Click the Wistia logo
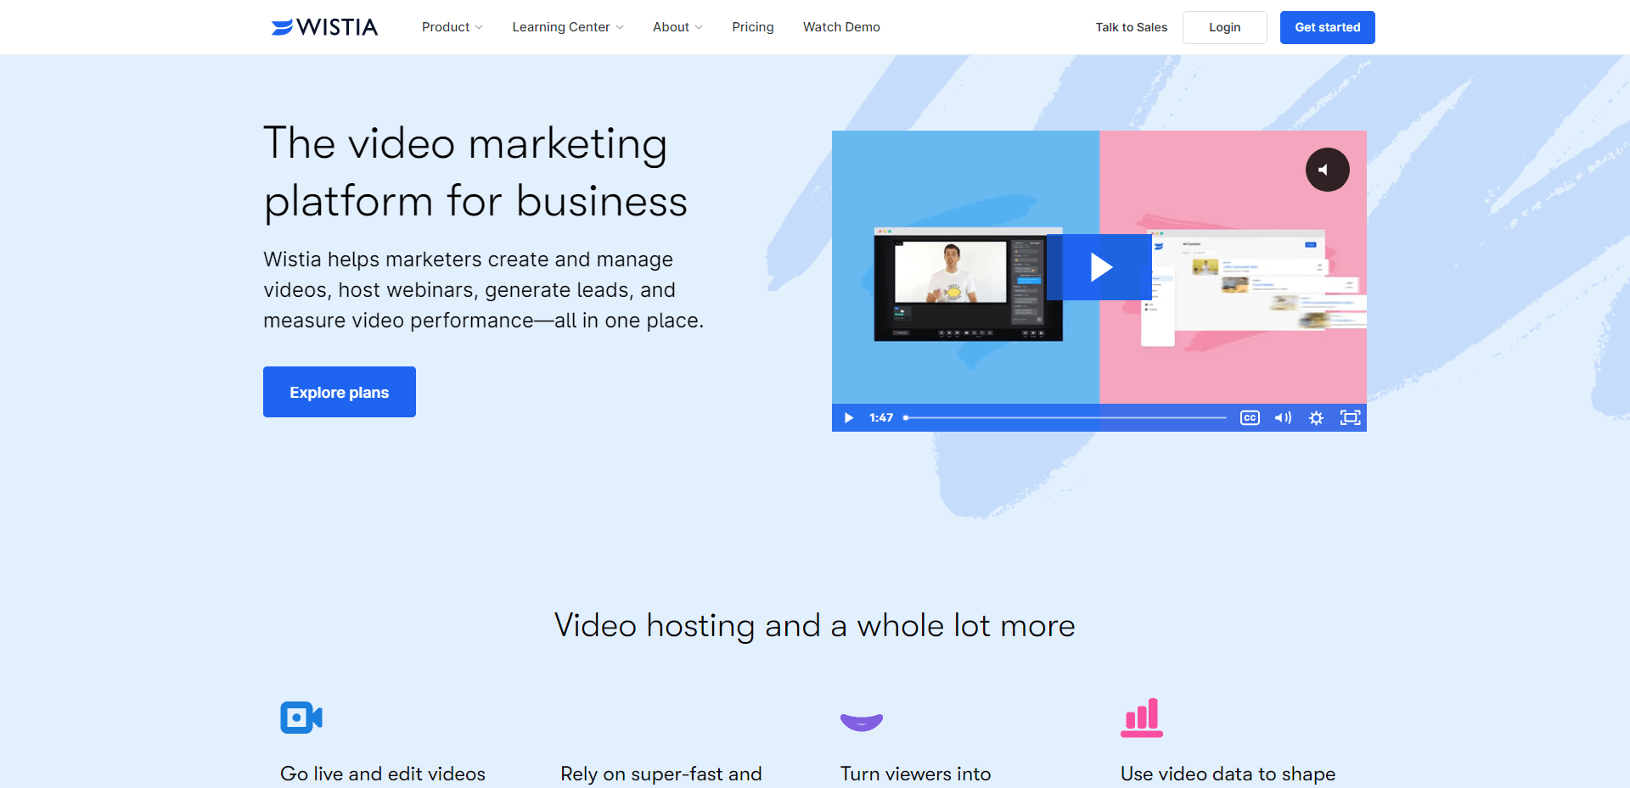Screen dimensions: 1630x788 (x=324, y=27)
